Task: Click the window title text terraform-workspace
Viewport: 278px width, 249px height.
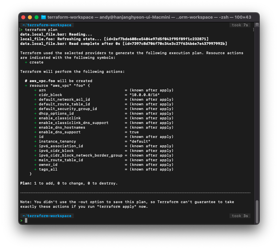Action: (x=70, y=17)
